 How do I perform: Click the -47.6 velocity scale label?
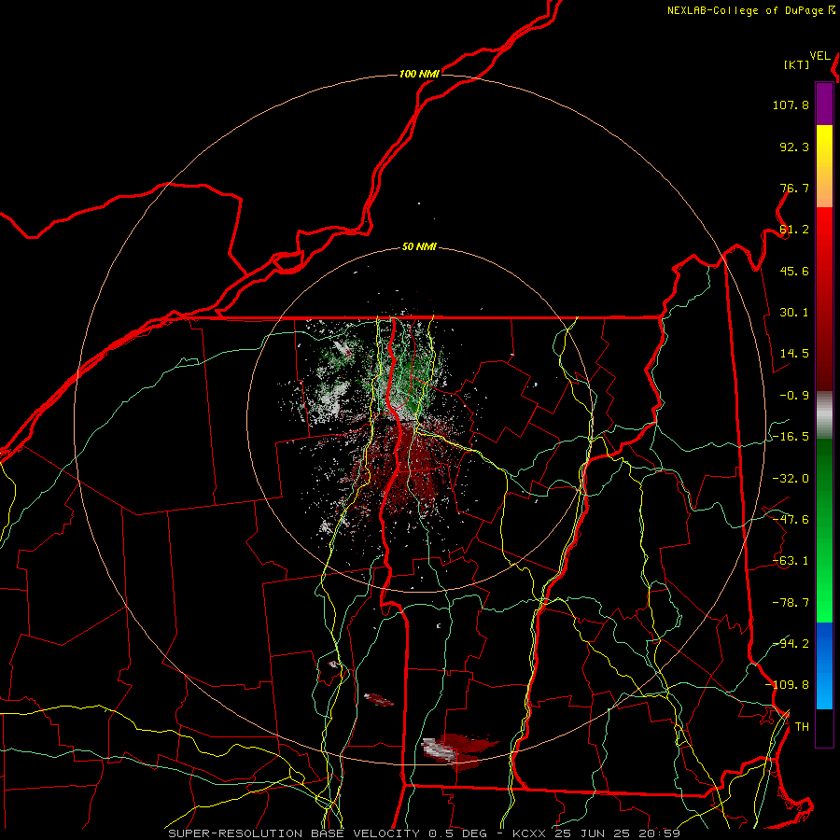(x=791, y=520)
